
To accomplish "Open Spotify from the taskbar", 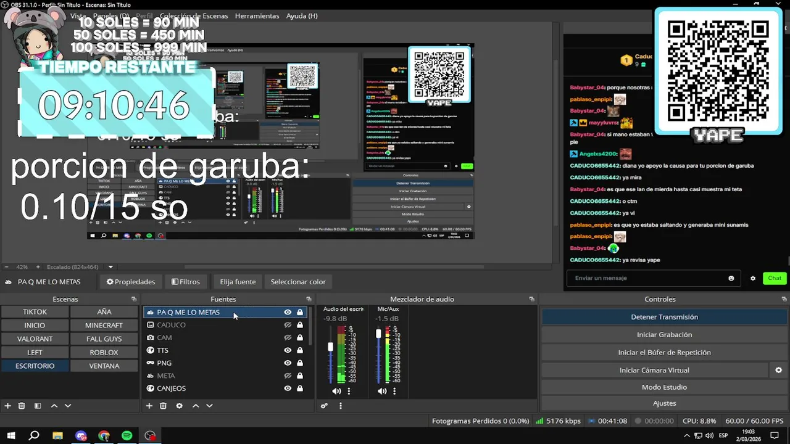I will tap(127, 435).
